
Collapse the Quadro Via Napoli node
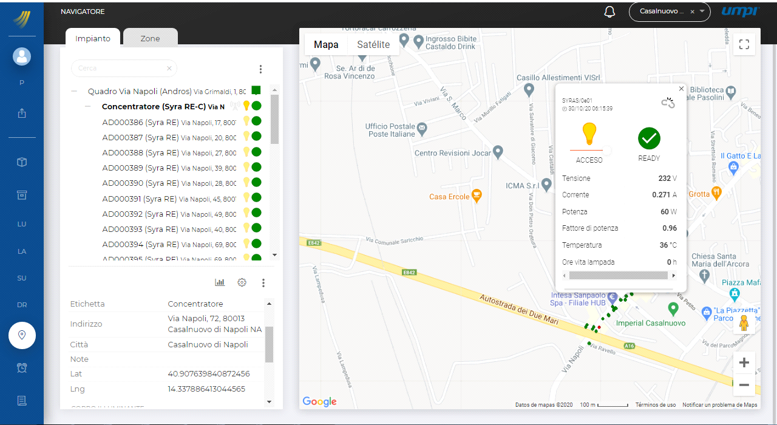pos(74,91)
